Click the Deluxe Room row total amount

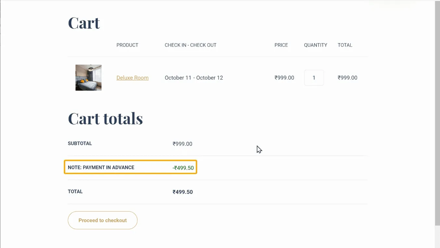click(347, 78)
